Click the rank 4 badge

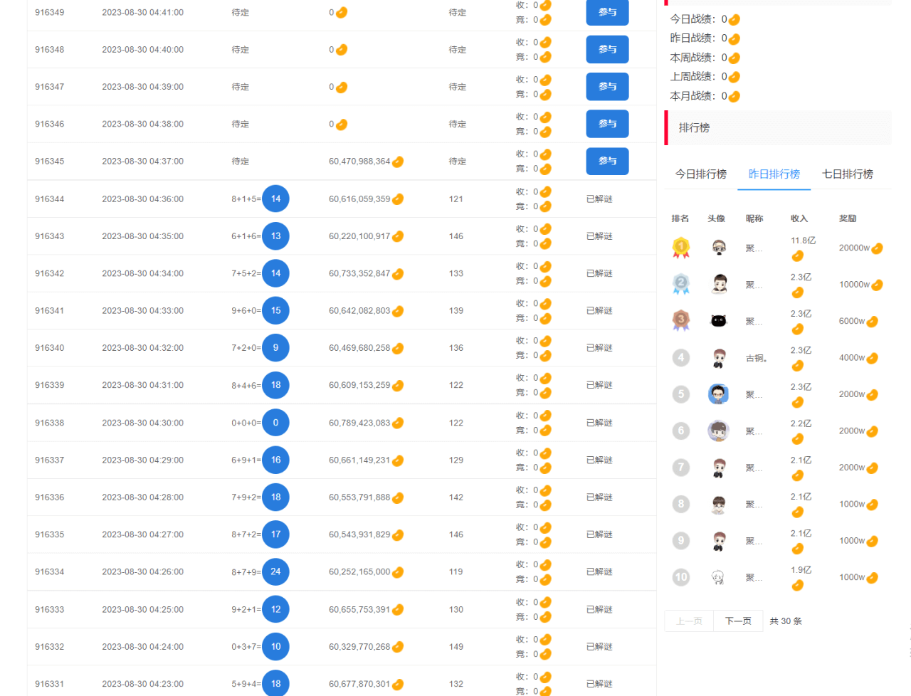(x=681, y=357)
